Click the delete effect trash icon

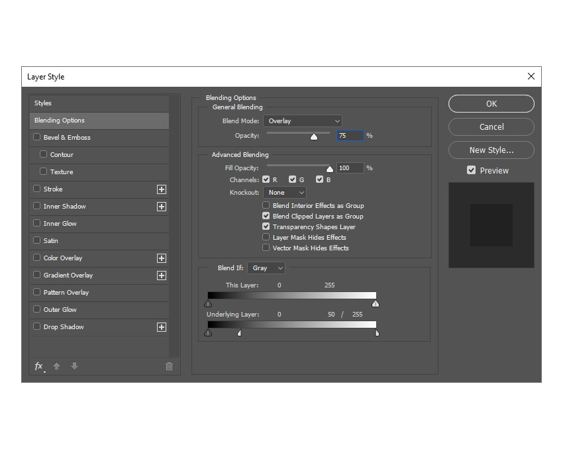[169, 366]
